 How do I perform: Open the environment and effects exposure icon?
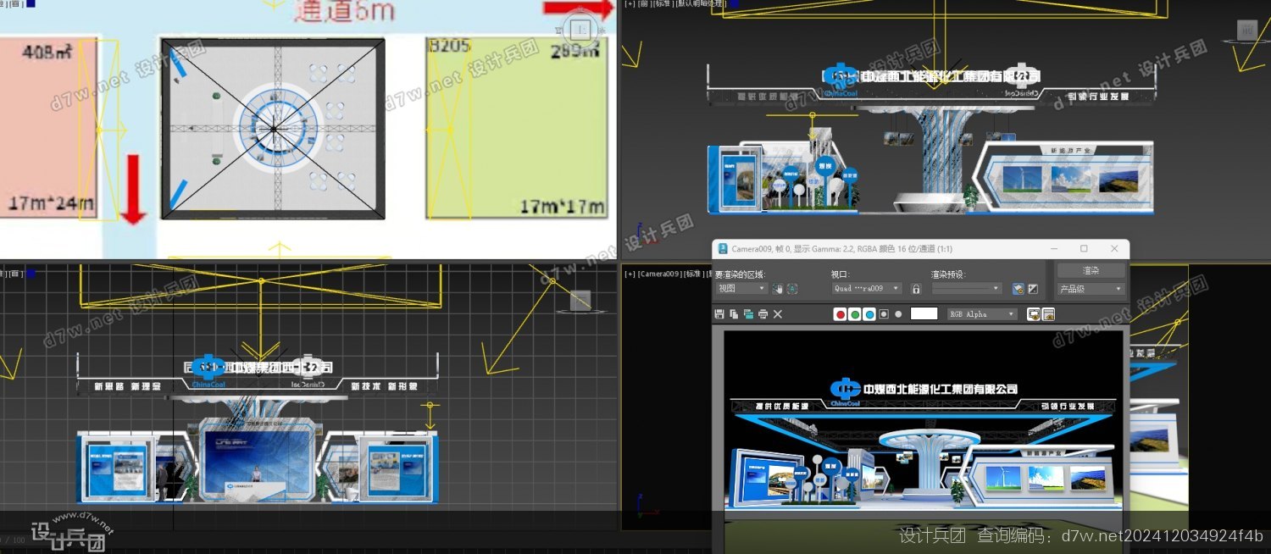1033,289
